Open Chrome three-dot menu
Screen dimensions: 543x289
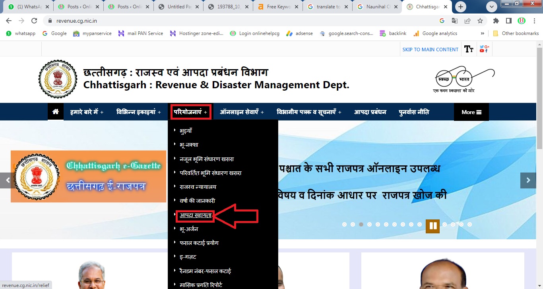(x=533, y=21)
